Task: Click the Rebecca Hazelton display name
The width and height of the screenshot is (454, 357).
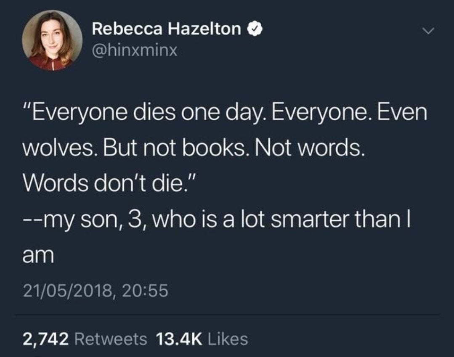Action: pos(167,29)
